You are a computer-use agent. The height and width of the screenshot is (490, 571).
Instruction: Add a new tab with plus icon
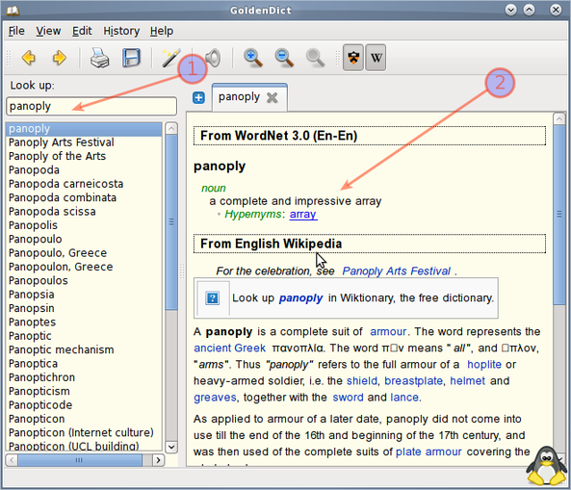198,97
